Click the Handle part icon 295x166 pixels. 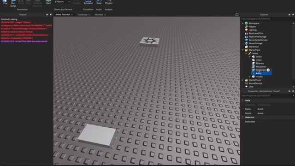pos(253,77)
